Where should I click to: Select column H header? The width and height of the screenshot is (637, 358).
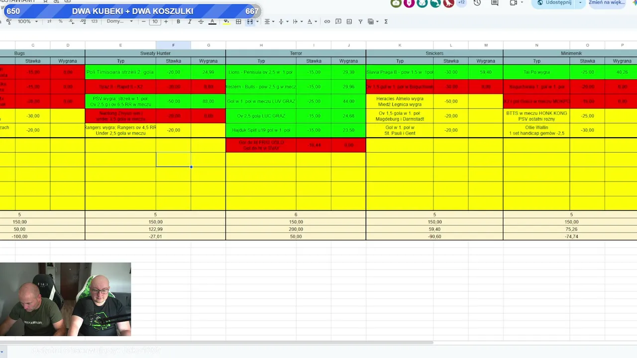(261, 45)
